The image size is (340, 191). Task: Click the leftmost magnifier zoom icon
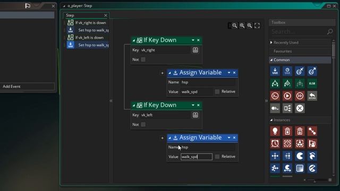(235, 25)
